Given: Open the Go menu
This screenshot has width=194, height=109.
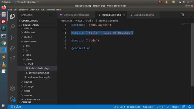Looking at the screenshot, I should click(38, 10).
